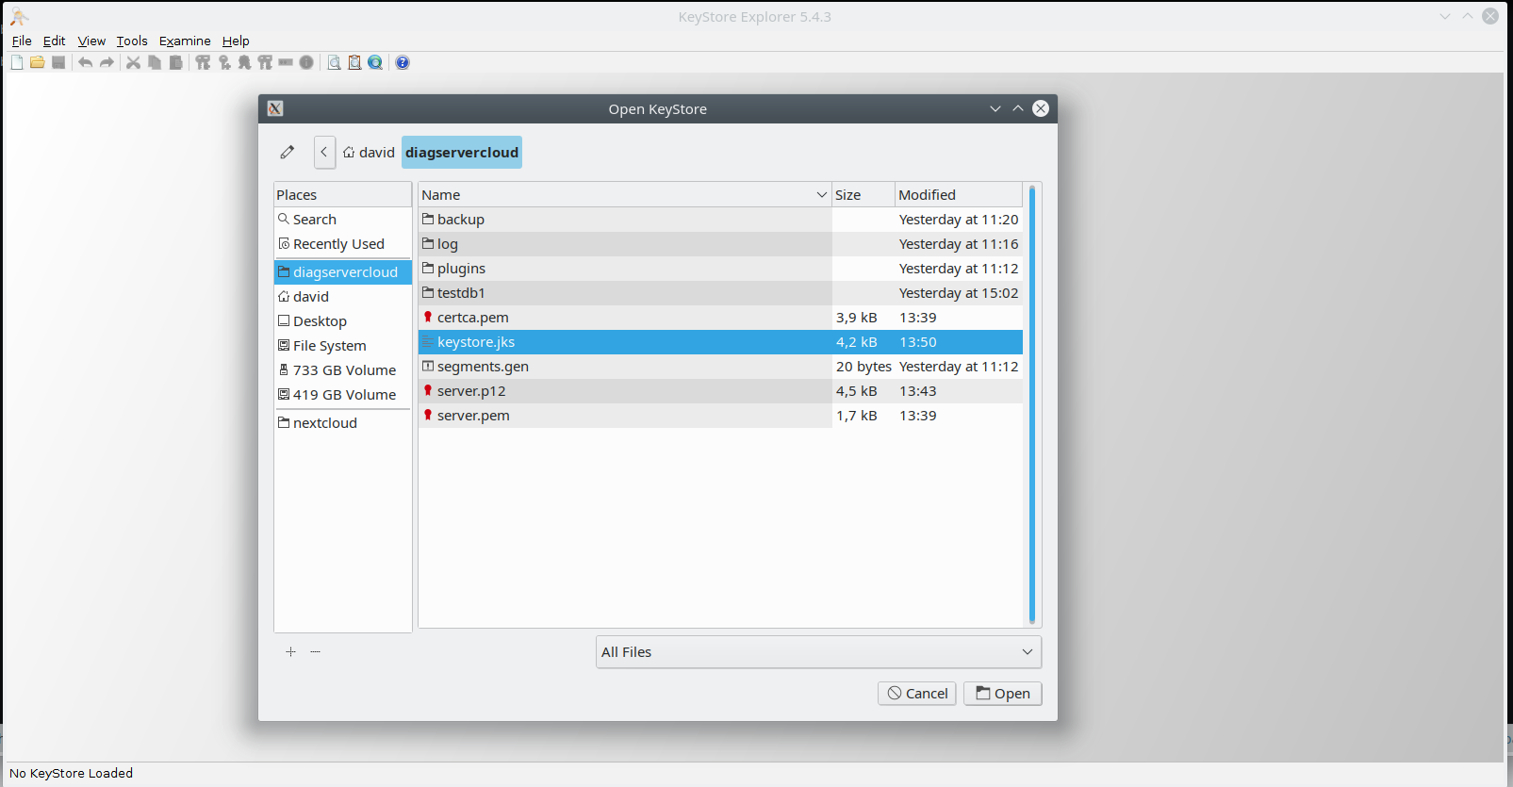Select the backup folder
The height and width of the screenshot is (787, 1513).
pyautogui.click(x=720, y=220)
